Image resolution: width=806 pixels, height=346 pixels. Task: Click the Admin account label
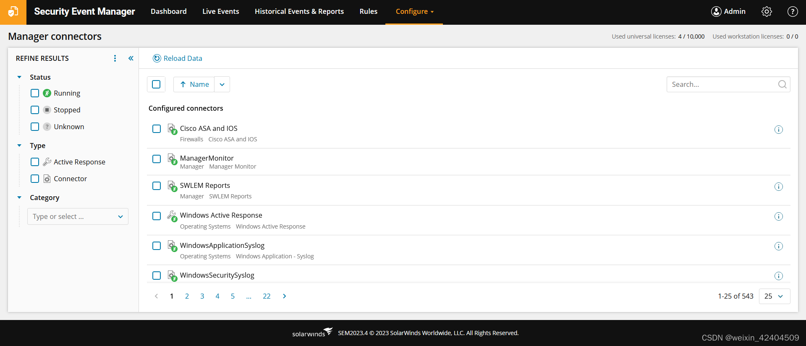click(x=735, y=12)
